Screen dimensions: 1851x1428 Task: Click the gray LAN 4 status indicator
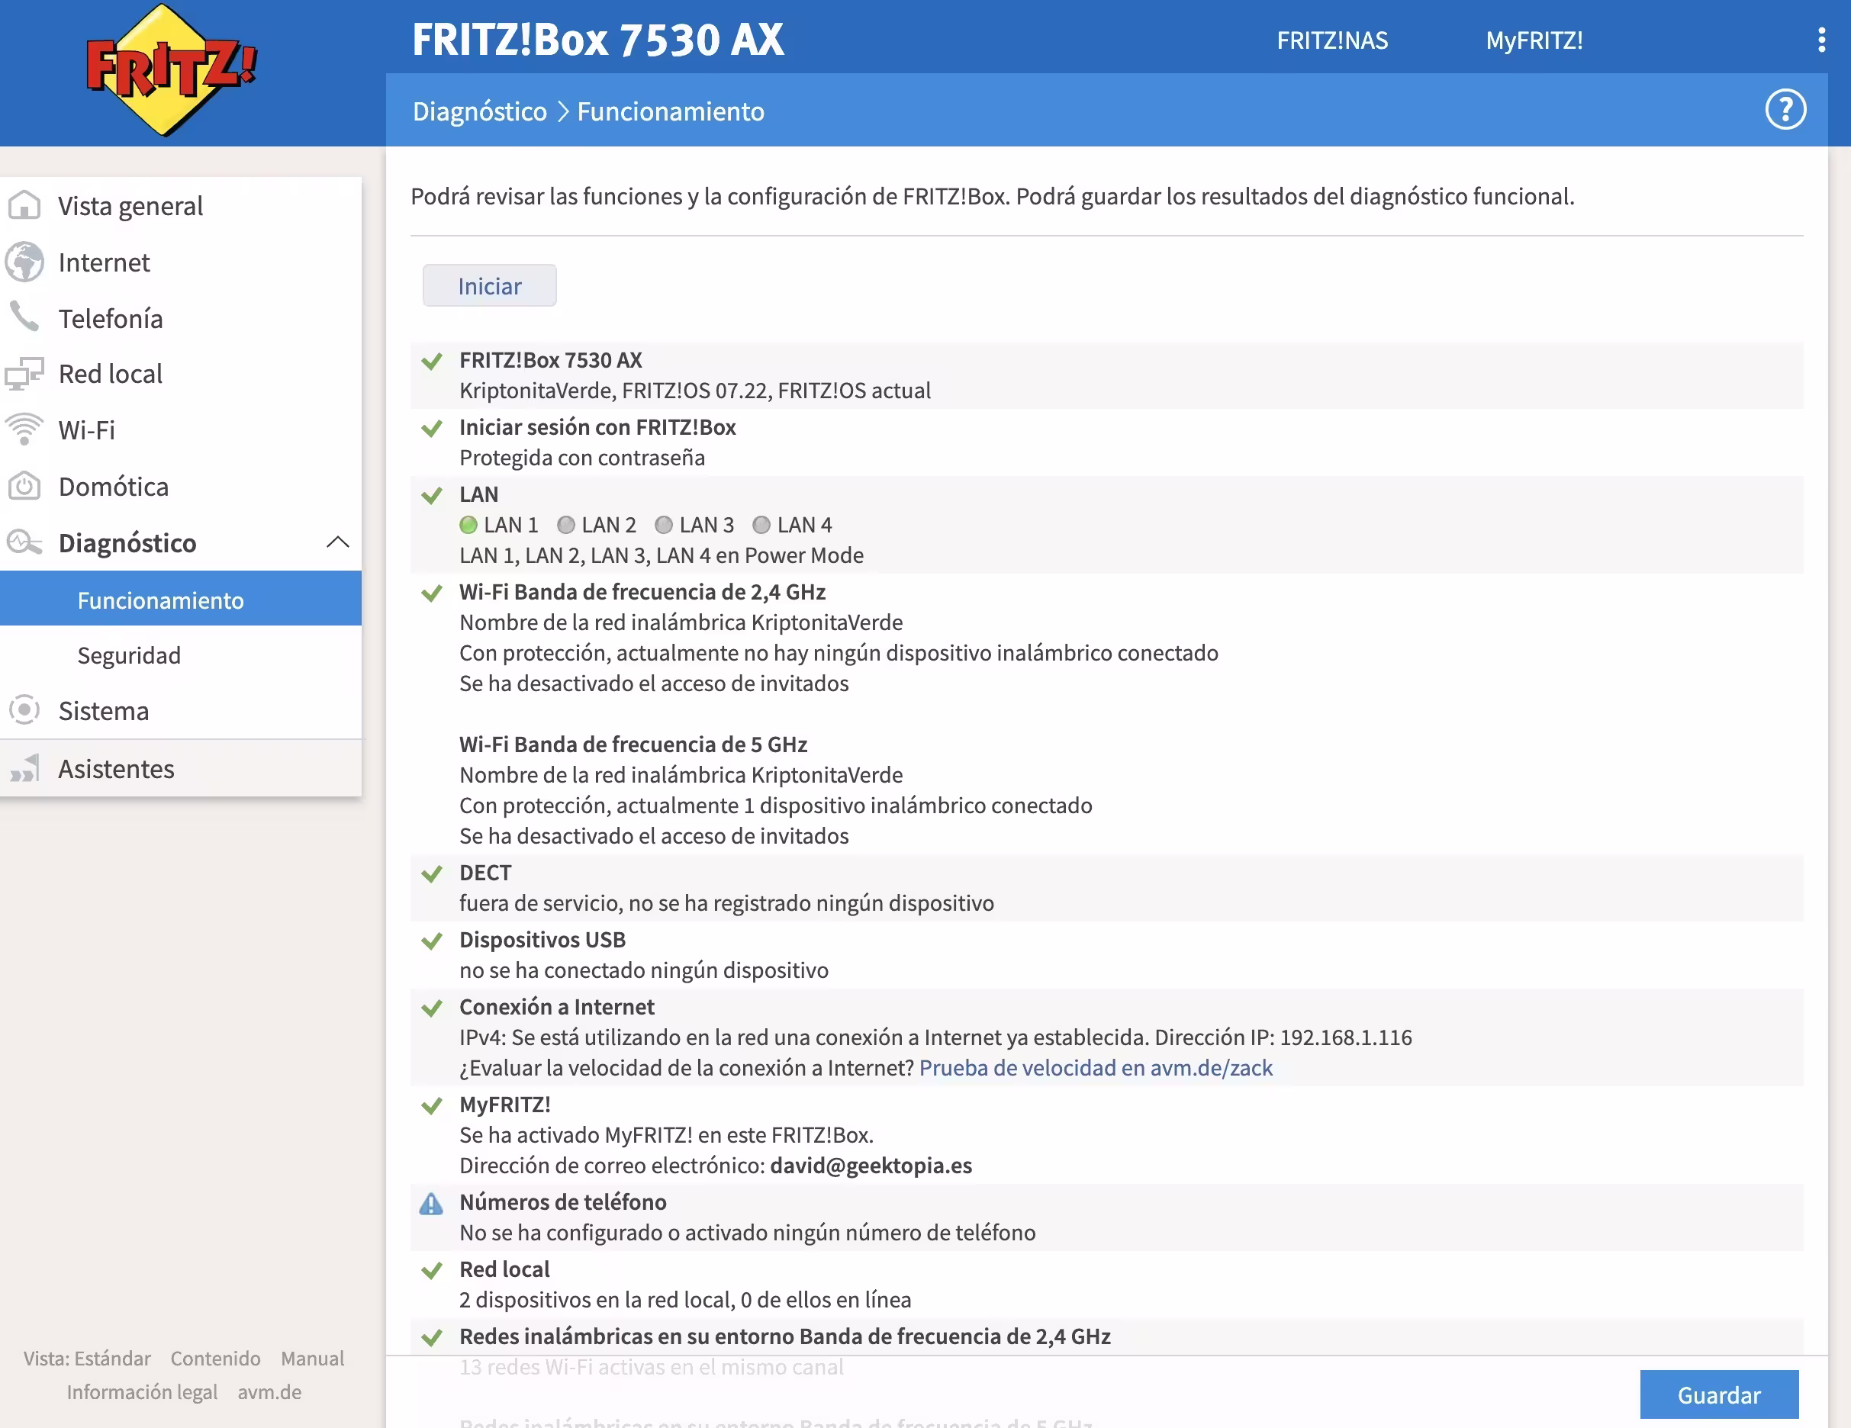click(x=762, y=526)
